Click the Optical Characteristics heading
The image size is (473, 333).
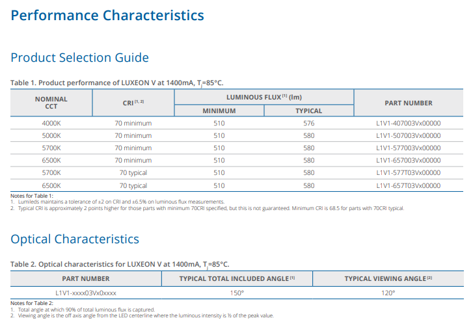coord(75,239)
